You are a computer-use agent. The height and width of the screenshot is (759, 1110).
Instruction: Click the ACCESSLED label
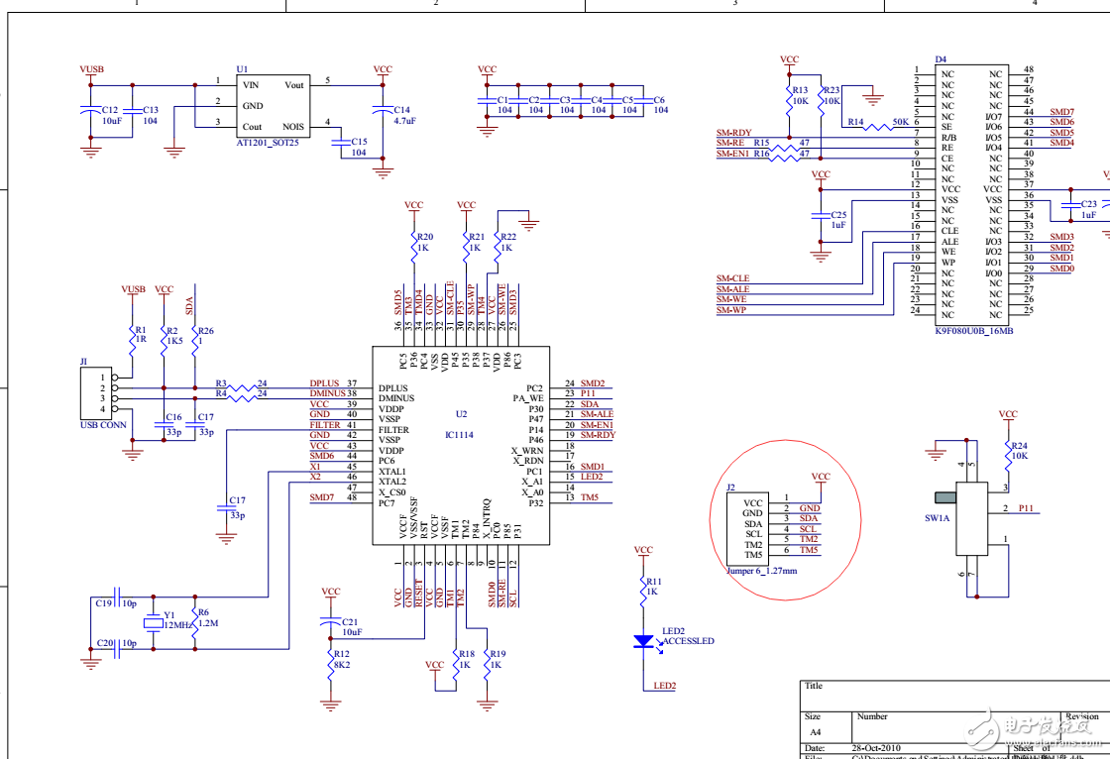coord(688,641)
